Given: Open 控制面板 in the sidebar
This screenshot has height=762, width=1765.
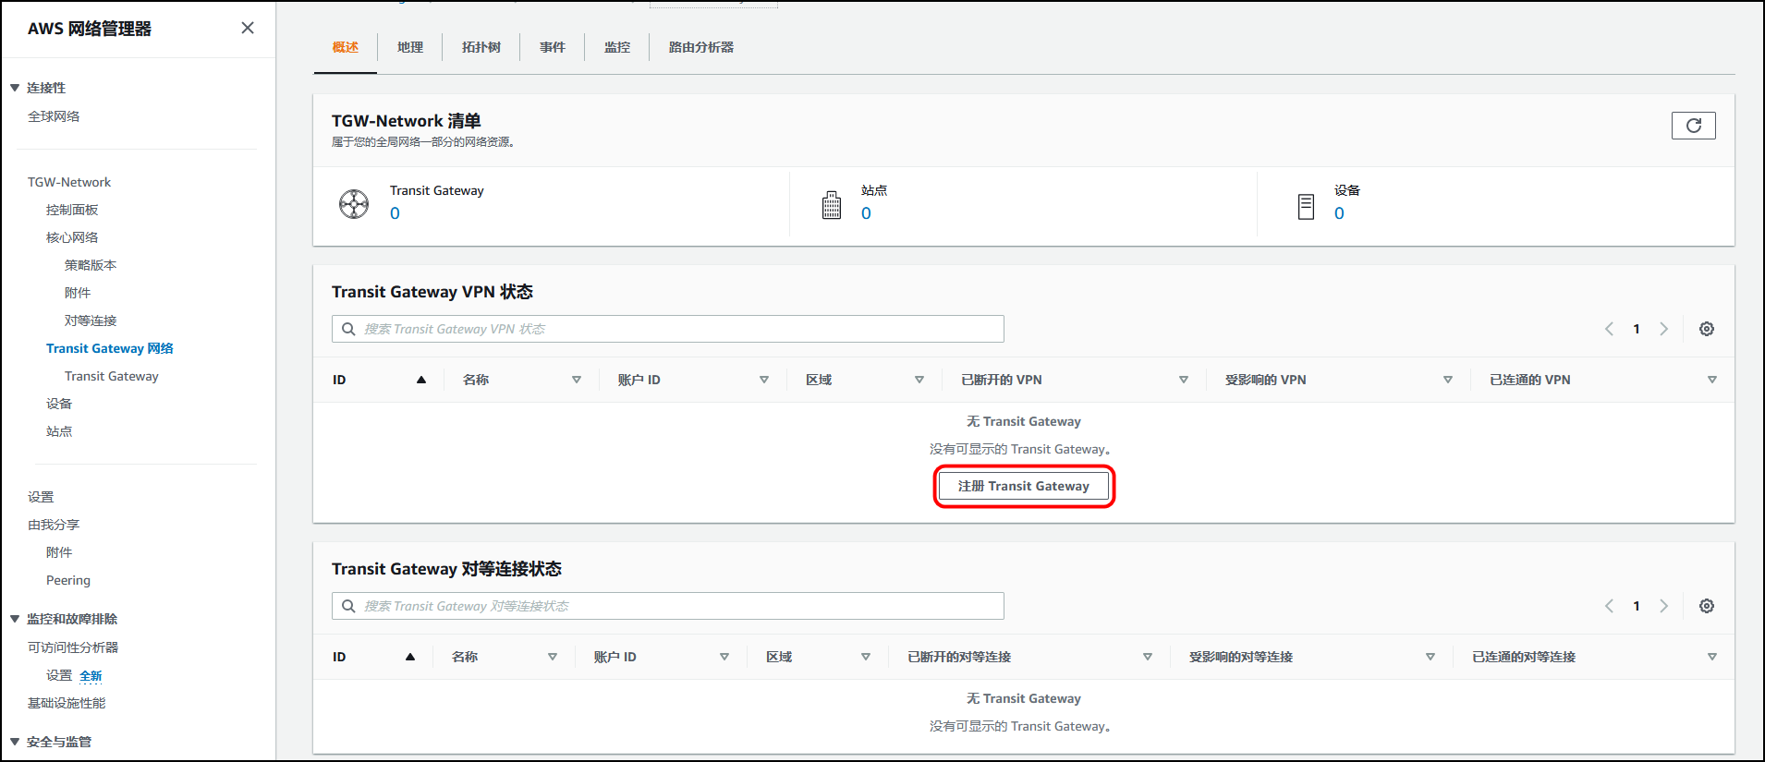Looking at the screenshot, I should tap(72, 210).
